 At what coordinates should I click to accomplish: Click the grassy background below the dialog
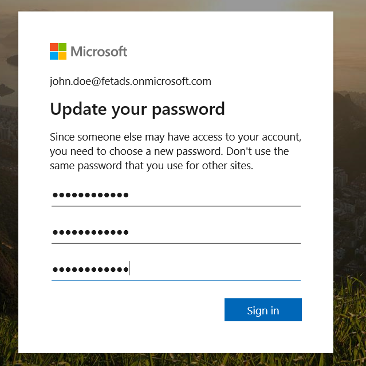(172, 360)
